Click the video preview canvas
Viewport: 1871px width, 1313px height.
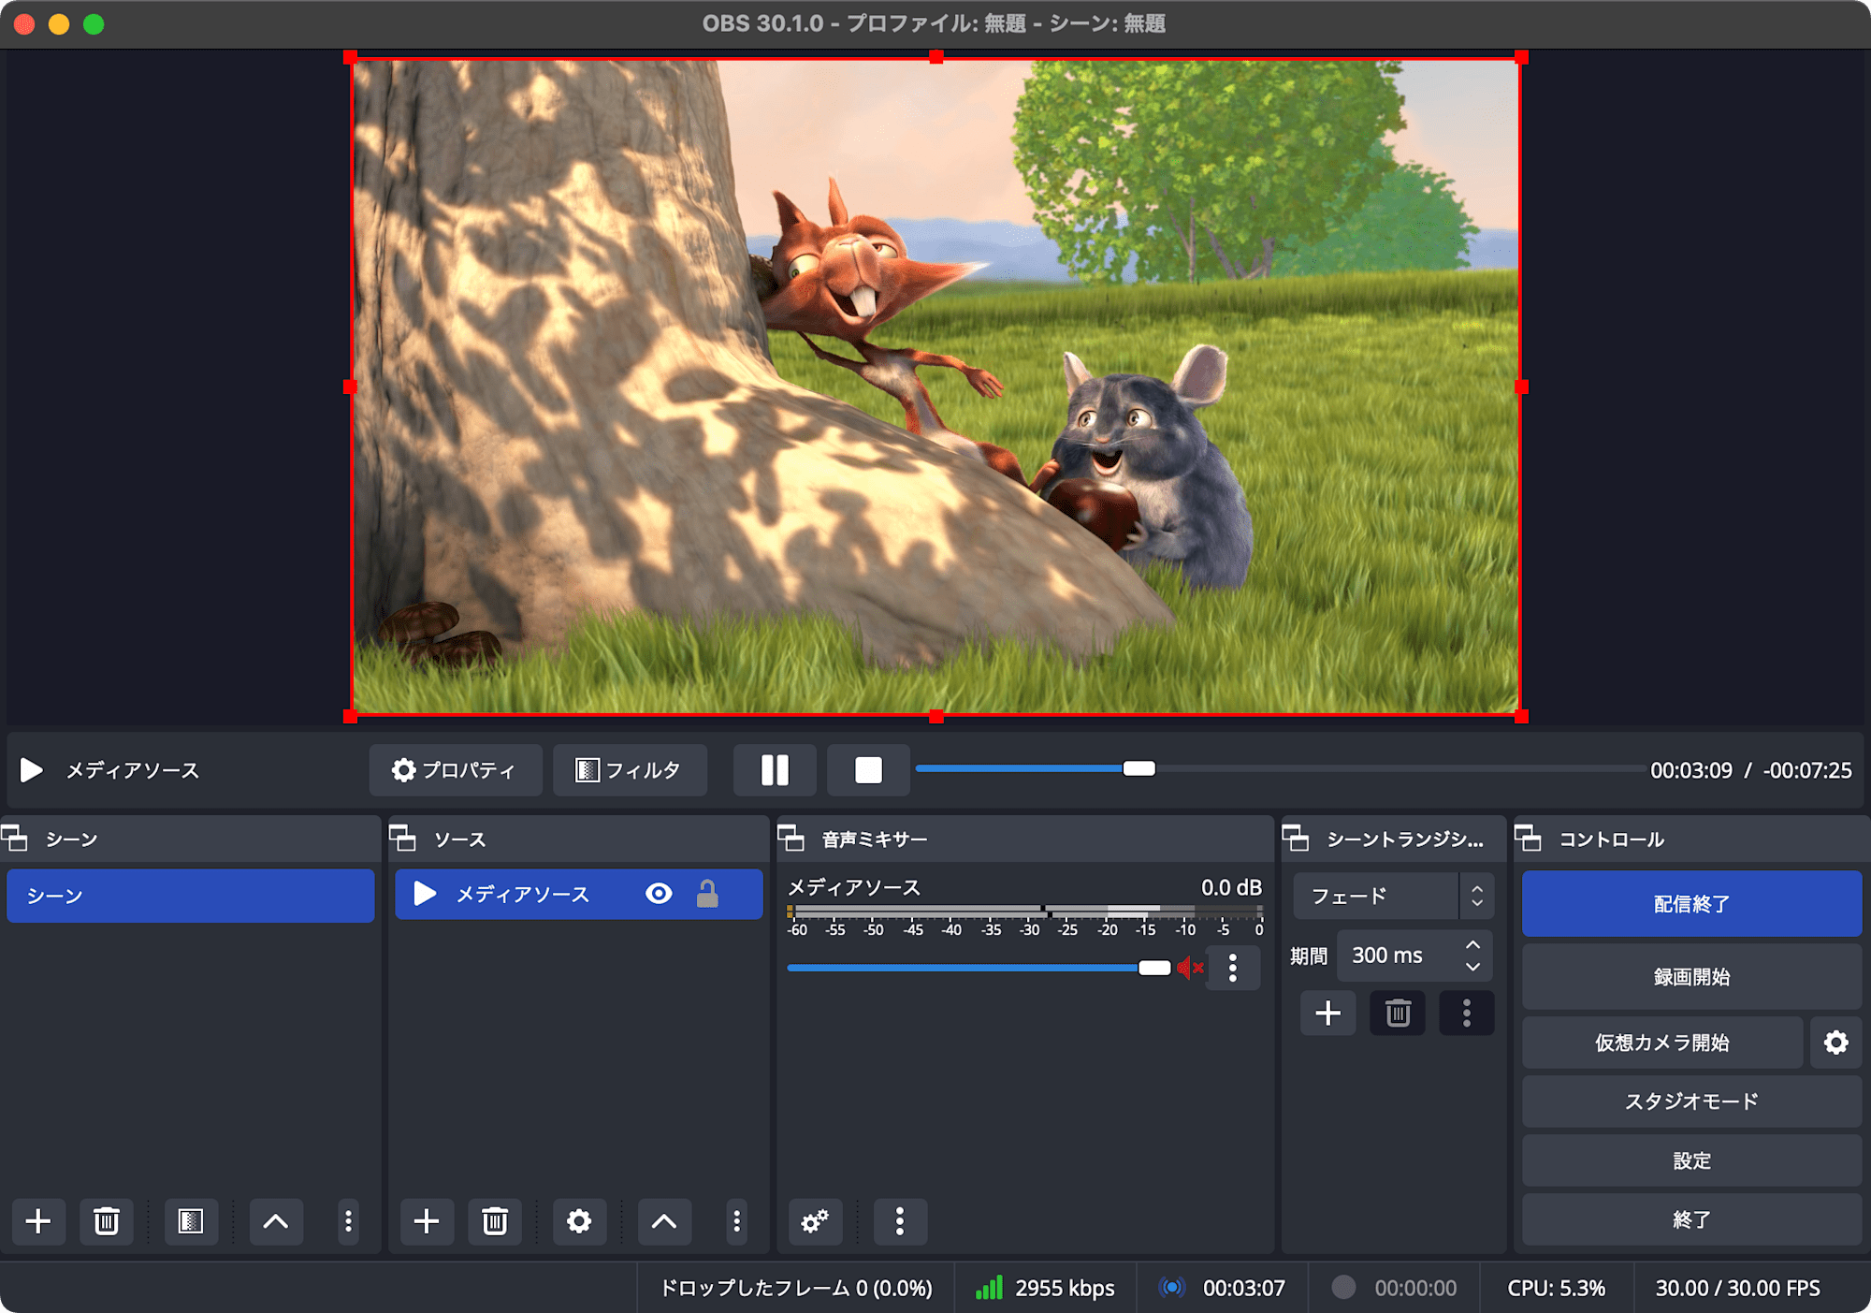[x=935, y=387]
